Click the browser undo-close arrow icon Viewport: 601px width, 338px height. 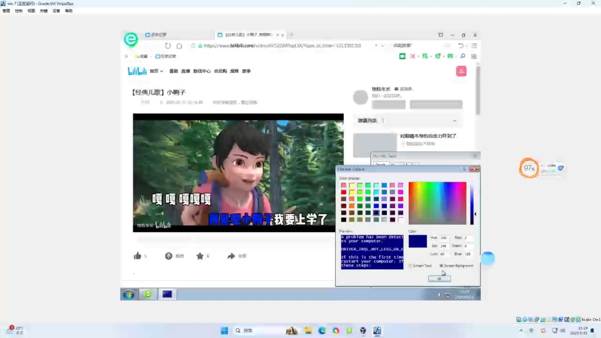pyautogui.click(x=461, y=46)
